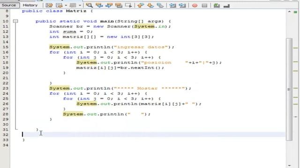Toggle Bookmark on the current line

tap(160, 5)
